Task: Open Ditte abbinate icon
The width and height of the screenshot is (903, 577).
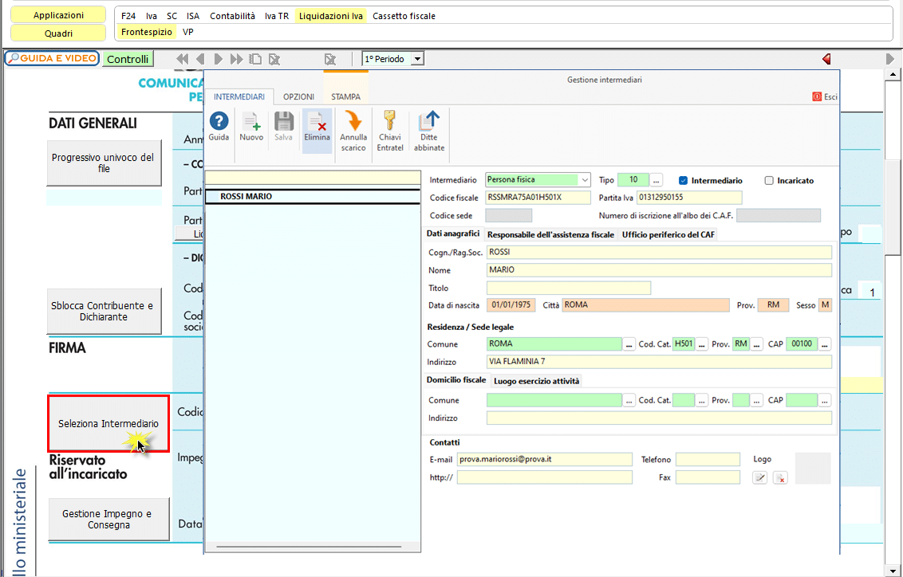Action: [429, 122]
